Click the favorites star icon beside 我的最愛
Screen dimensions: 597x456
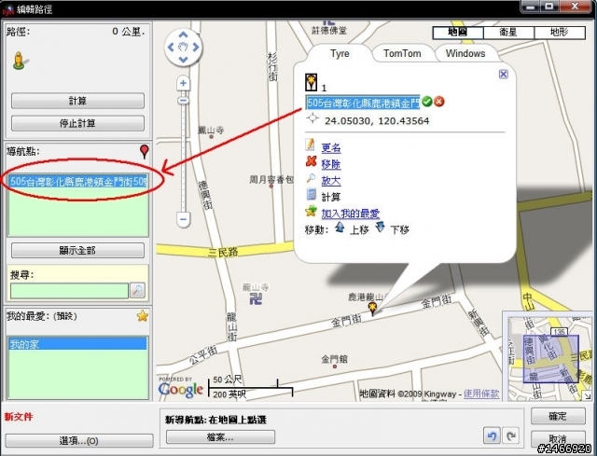(143, 316)
